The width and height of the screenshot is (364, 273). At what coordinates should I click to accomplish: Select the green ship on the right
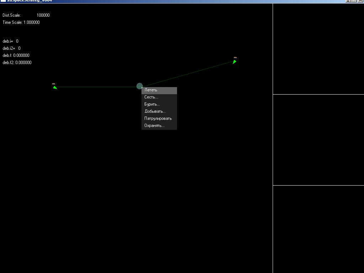pyautogui.click(x=235, y=62)
